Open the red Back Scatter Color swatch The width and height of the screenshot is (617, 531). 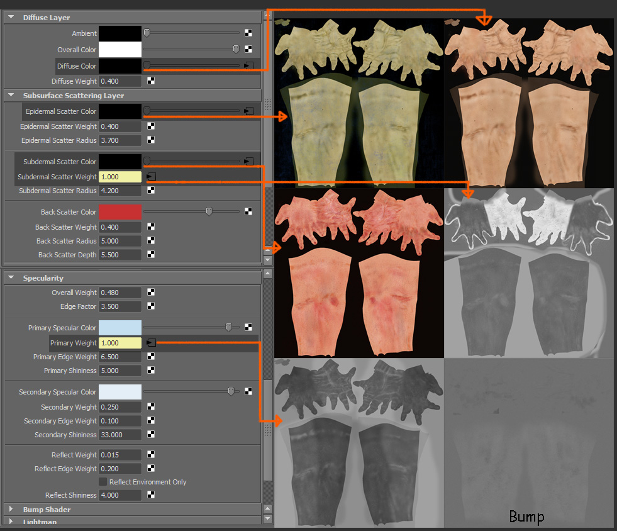pos(120,212)
